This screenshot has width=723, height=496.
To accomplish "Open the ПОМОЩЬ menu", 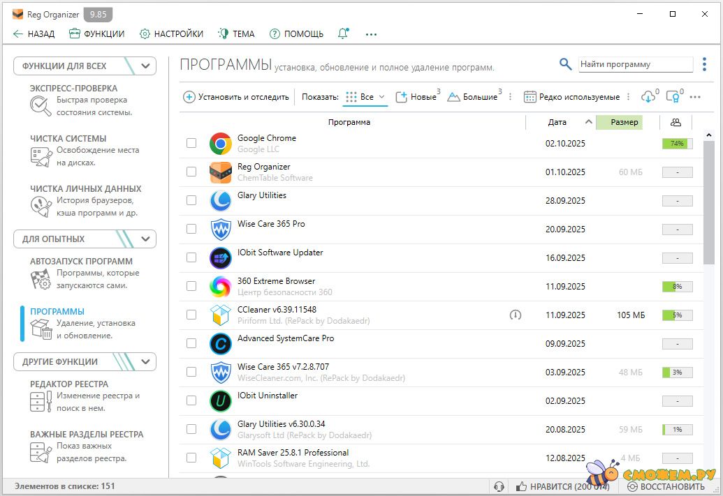I will tap(296, 33).
